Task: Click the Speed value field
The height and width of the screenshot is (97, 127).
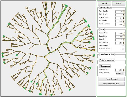Action: (x=119, y=40)
